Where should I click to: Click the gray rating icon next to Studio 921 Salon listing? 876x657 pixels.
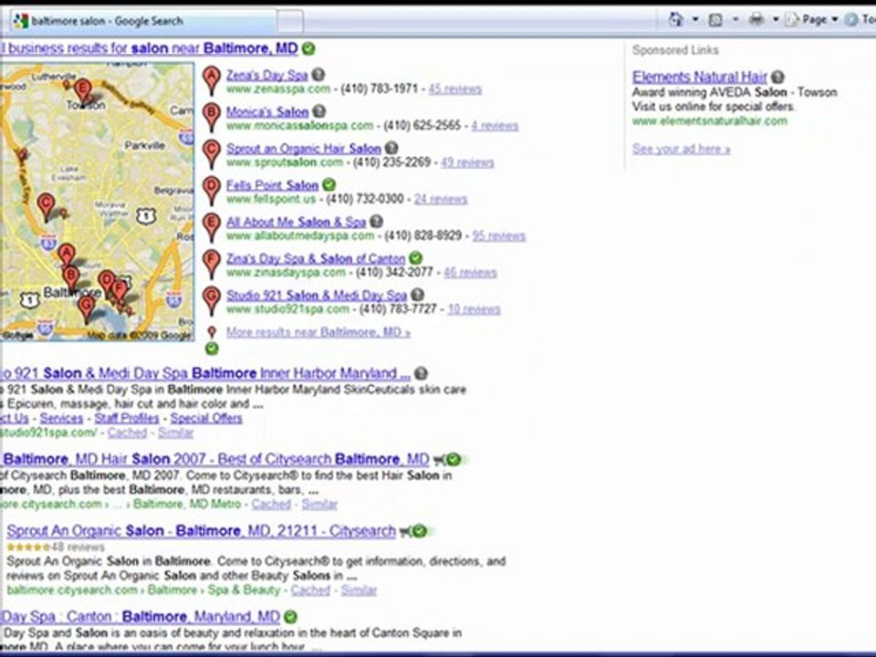(x=417, y=295)
